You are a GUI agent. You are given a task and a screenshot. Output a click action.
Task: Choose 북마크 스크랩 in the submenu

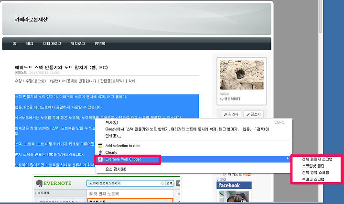point(313,179)
